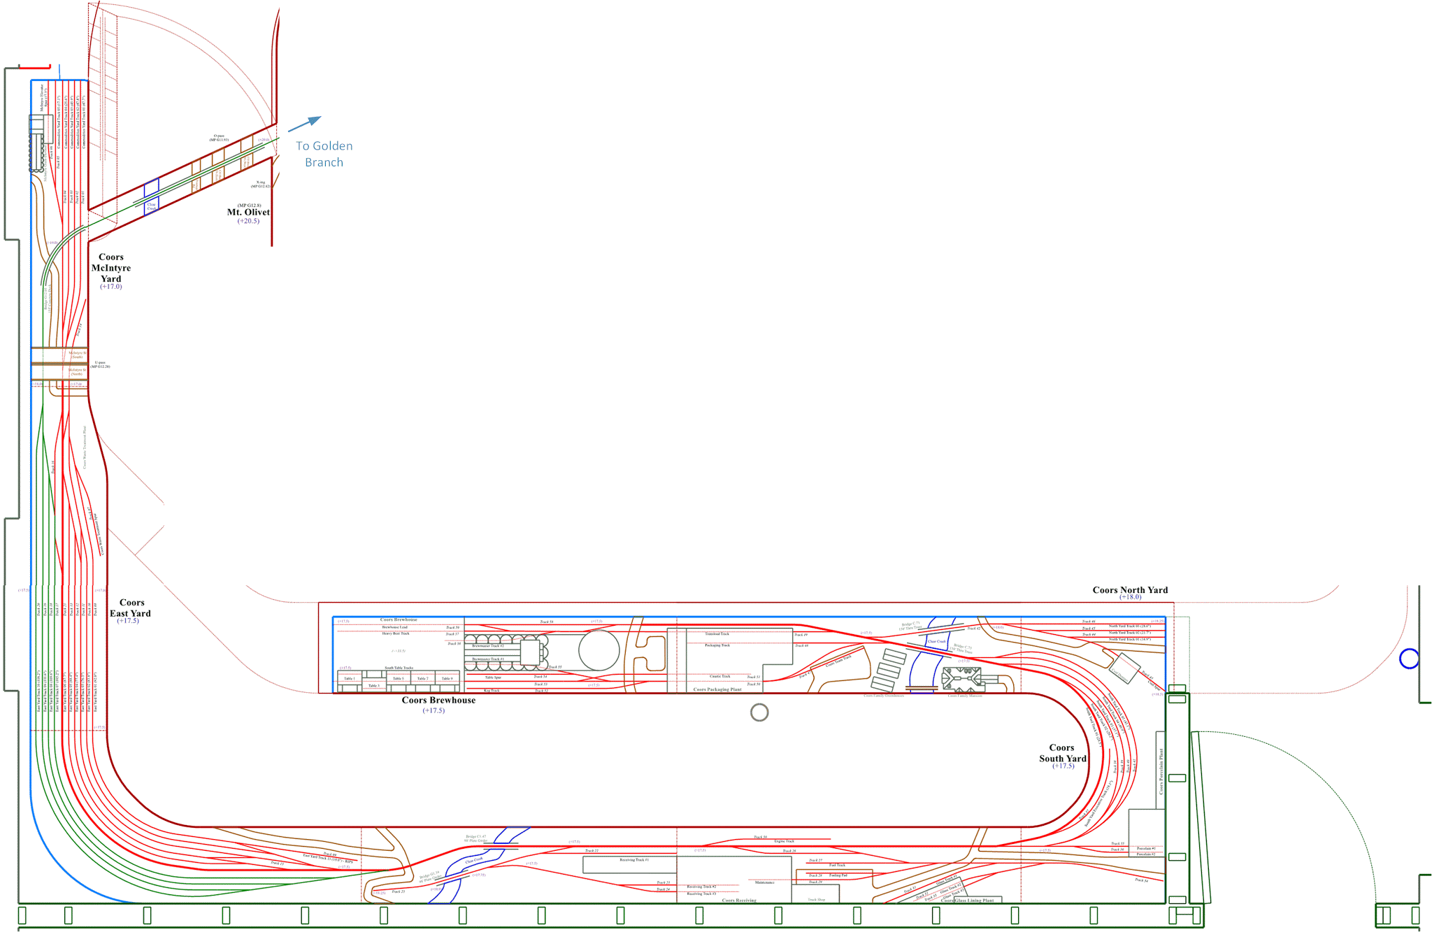Click the vertical "Coors Porcelain Plant" label

(1161, 771)
